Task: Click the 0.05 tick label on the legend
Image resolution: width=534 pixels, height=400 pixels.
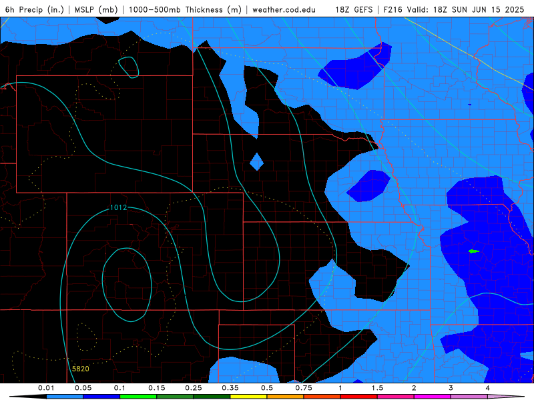Action: pyautogui.click(x=83, y=388)
